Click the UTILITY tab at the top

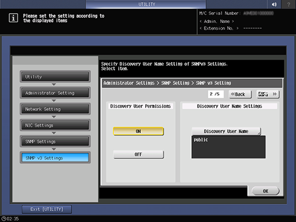tap(146, 4)
